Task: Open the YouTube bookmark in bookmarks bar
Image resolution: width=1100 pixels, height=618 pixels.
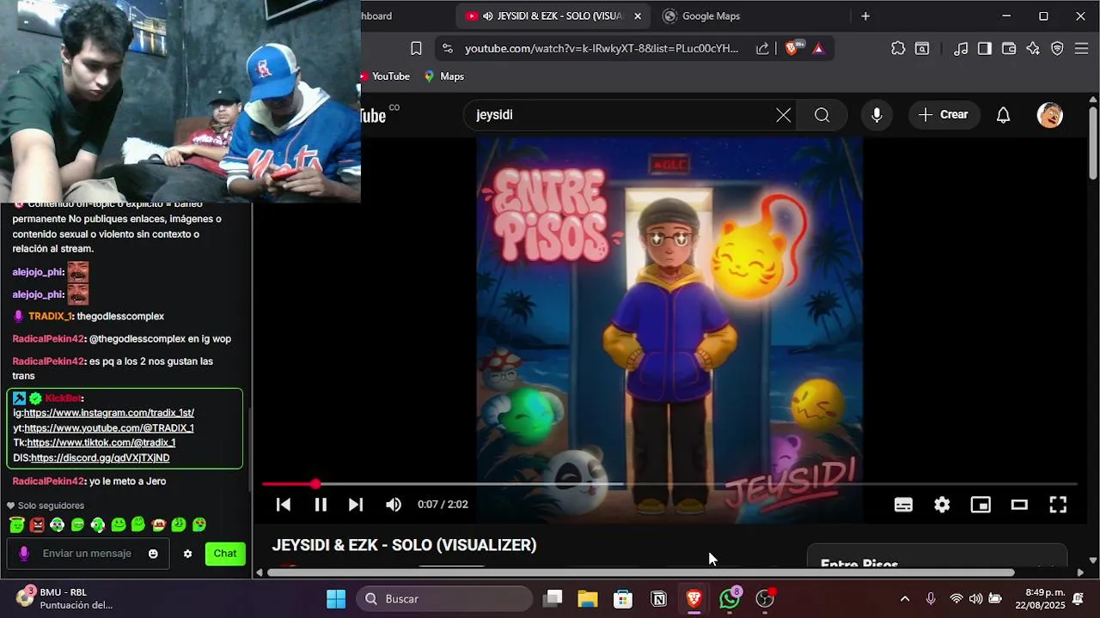Action: tap(384, 76)
